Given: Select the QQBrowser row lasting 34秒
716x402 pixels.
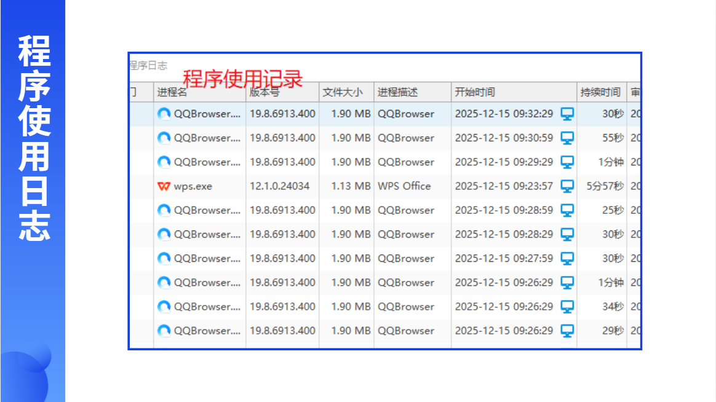Looking at the screenshot, I should click(385, 307).
